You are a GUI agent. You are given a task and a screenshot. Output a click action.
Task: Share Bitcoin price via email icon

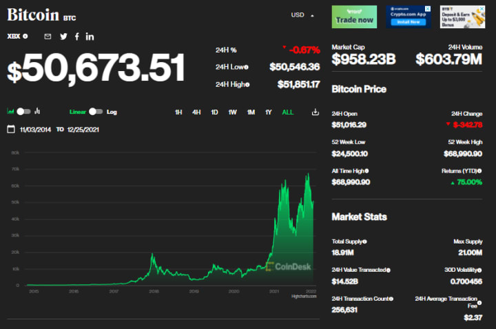[x=48, y=37]
